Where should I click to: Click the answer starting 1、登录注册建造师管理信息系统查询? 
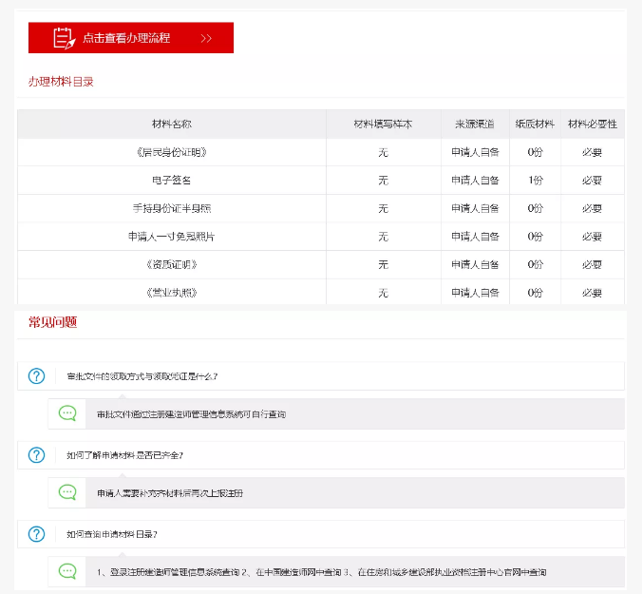click(x=321, y=572)
